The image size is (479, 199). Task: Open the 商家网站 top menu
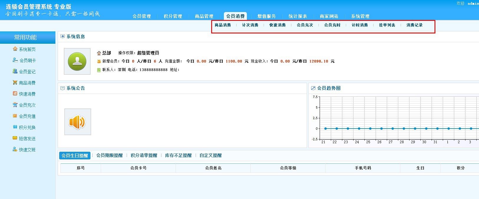(329, 16)
